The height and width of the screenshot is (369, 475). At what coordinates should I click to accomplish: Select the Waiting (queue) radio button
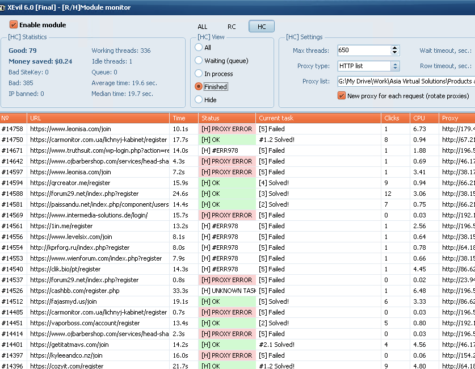(x=199, y=61)
